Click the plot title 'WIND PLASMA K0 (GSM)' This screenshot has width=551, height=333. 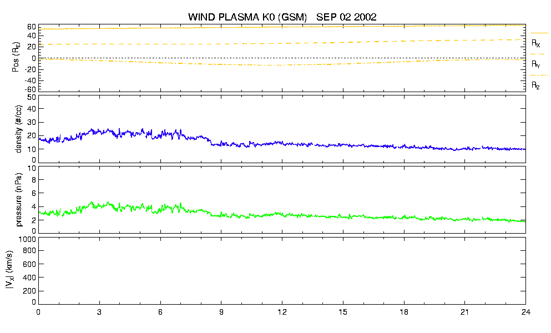coord(247,17)
